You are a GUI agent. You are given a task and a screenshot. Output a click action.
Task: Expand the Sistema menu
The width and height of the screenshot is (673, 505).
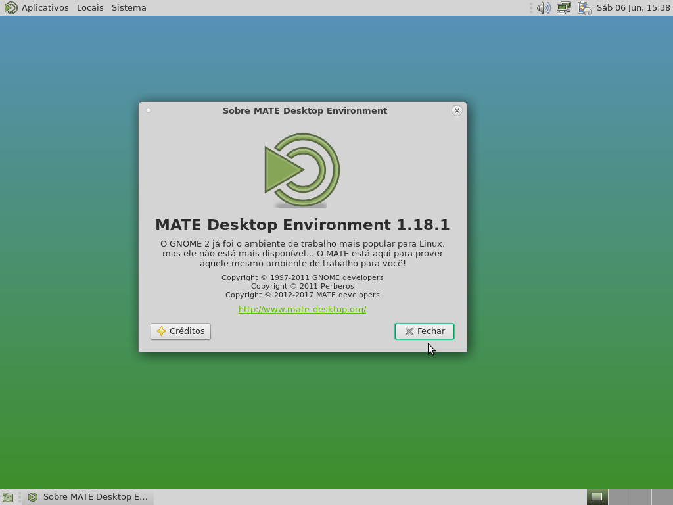129,8
